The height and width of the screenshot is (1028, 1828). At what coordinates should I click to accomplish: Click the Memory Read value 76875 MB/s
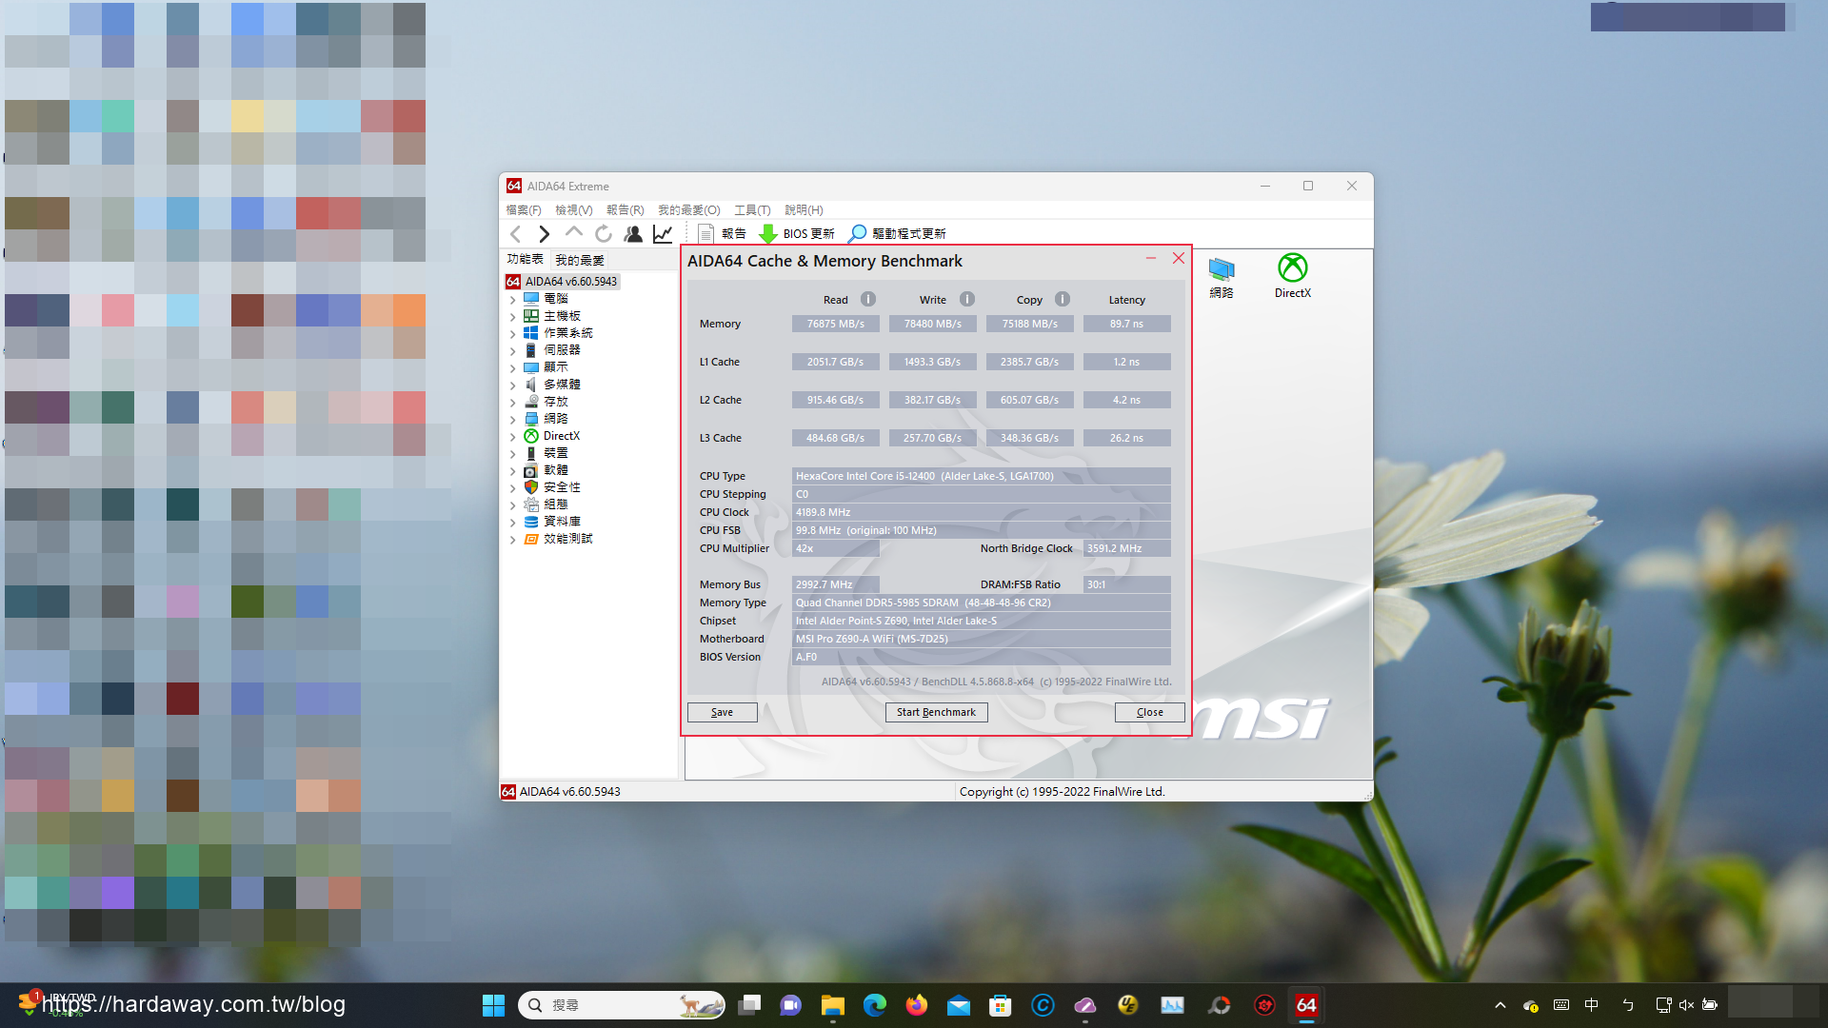click(835, 324)
